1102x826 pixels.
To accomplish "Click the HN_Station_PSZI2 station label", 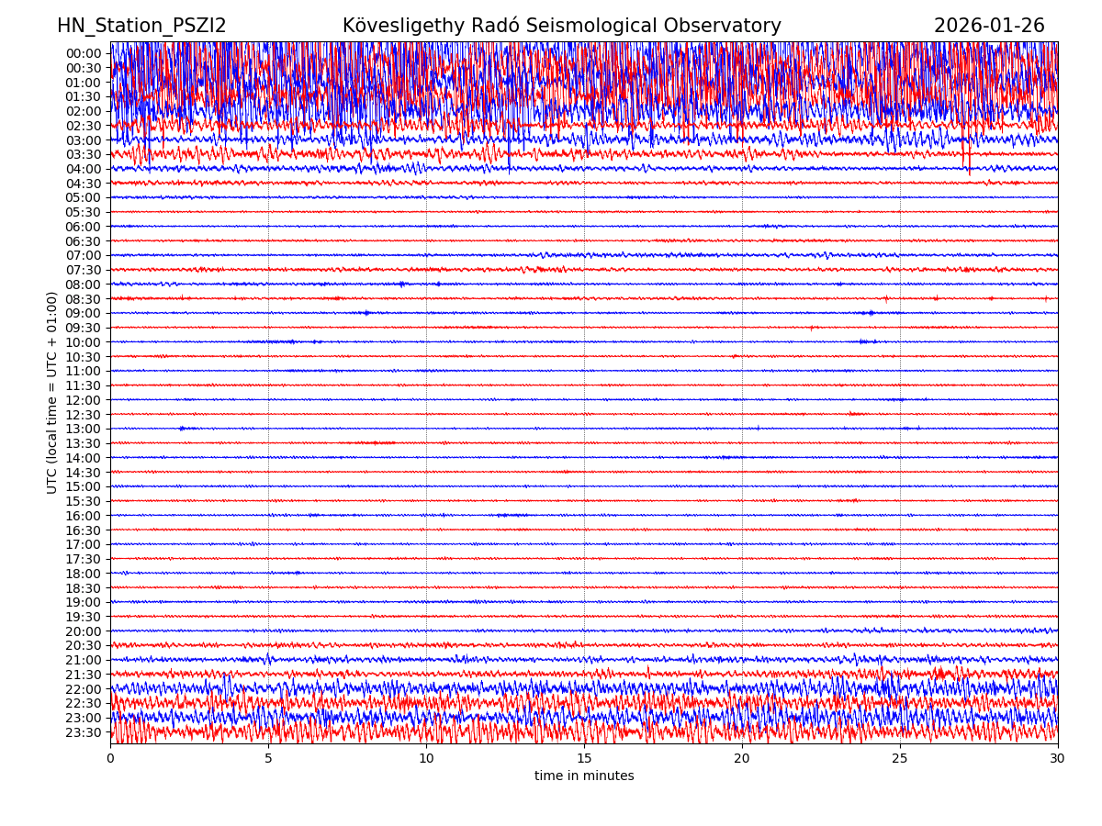I will pos(141,27).
